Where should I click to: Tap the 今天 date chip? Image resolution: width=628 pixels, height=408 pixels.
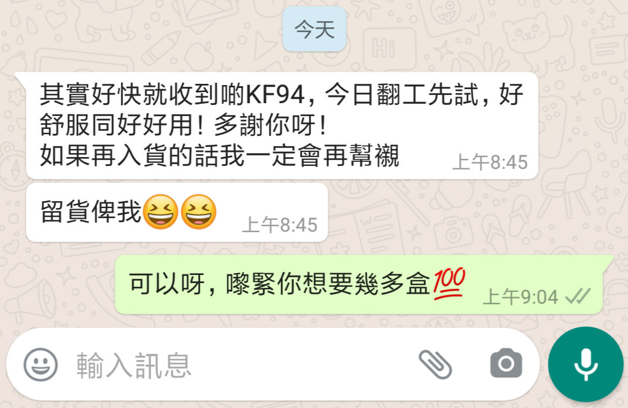tap(315, 29)
